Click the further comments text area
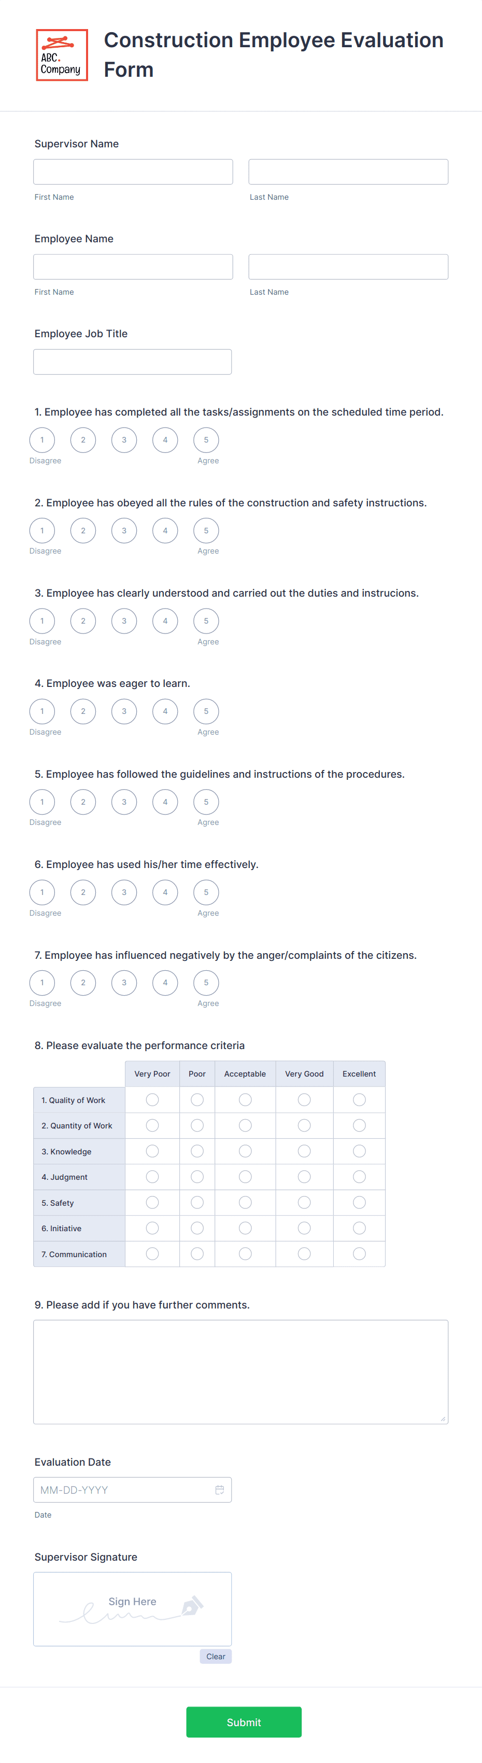Screen dimensions: 482x1763 click(240, 1372)
